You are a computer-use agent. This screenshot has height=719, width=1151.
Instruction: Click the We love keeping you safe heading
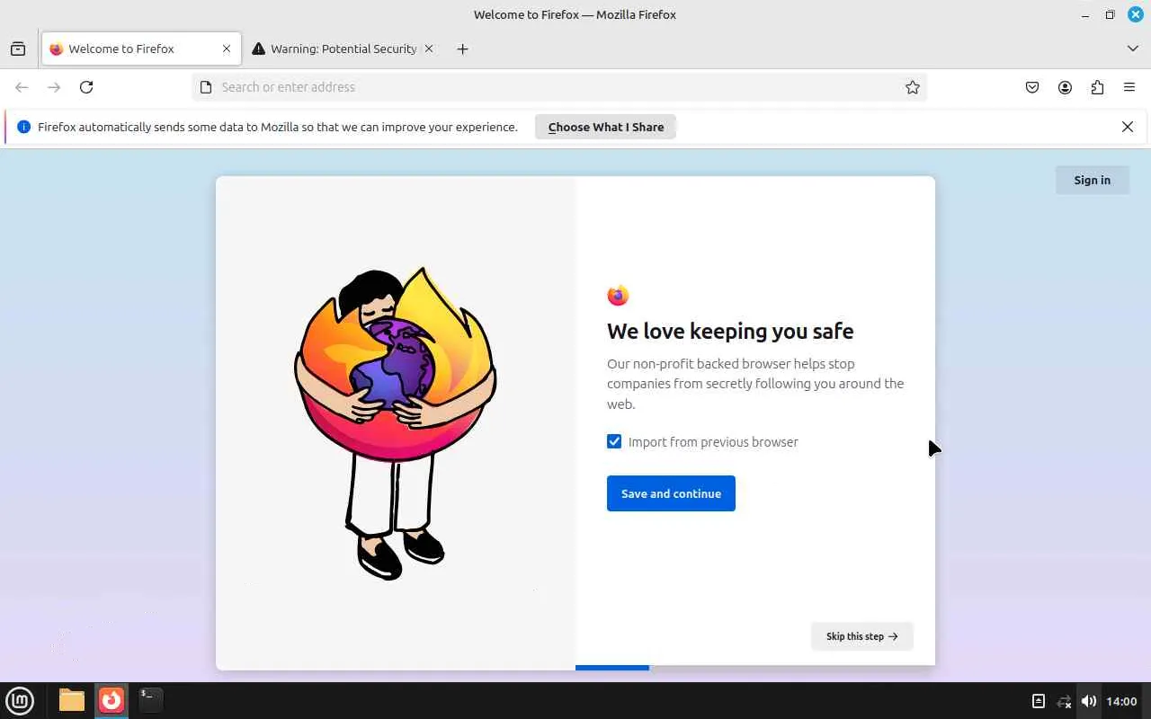coord(730,331)
